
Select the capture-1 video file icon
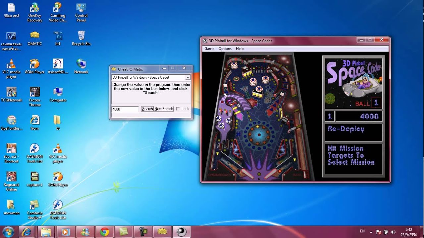click(35, 179)
